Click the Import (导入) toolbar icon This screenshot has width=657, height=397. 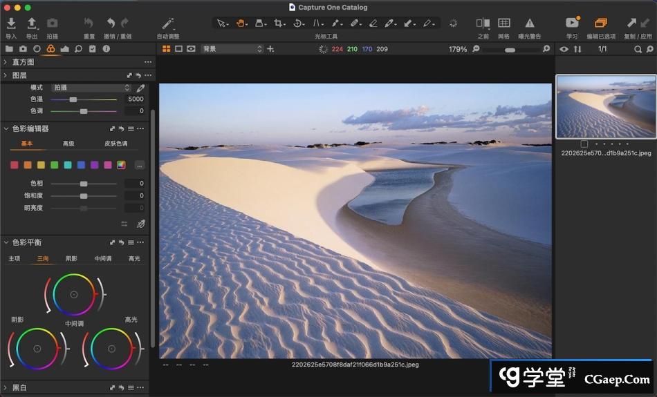(x=11, y=24)
